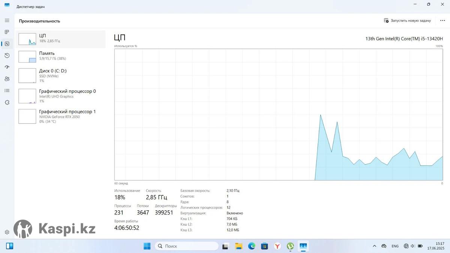Open Microsoft Store from the taskbar

(264, 246)
